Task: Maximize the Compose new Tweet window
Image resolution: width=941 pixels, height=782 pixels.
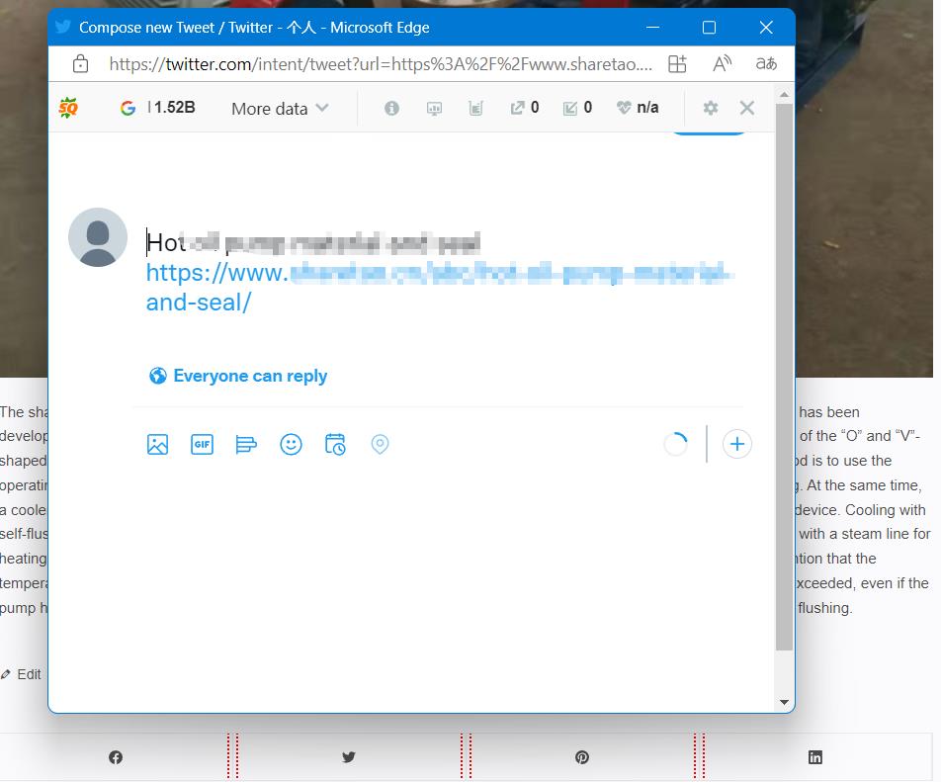Action: click(709, 27)
